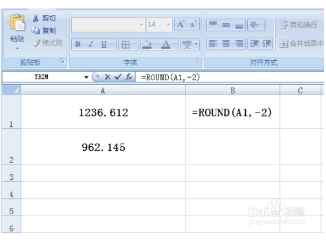Image resolution: width=326 pixels, height=244 pixels.
Task: Expand the font size dropdown arrow
Action: (x=168, y=25)
